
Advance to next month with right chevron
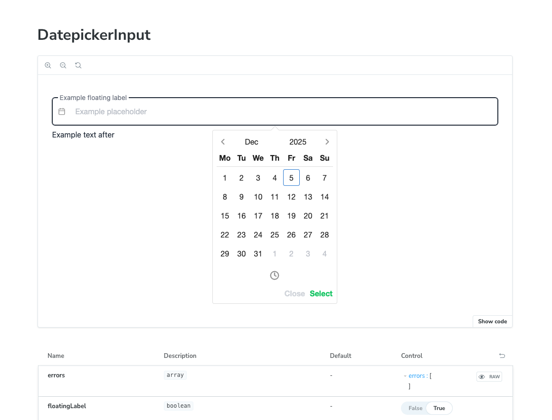click(x=327, y=142)
